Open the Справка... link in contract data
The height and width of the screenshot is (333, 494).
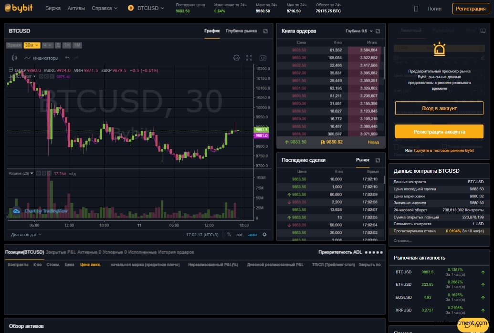click(402, 241)
